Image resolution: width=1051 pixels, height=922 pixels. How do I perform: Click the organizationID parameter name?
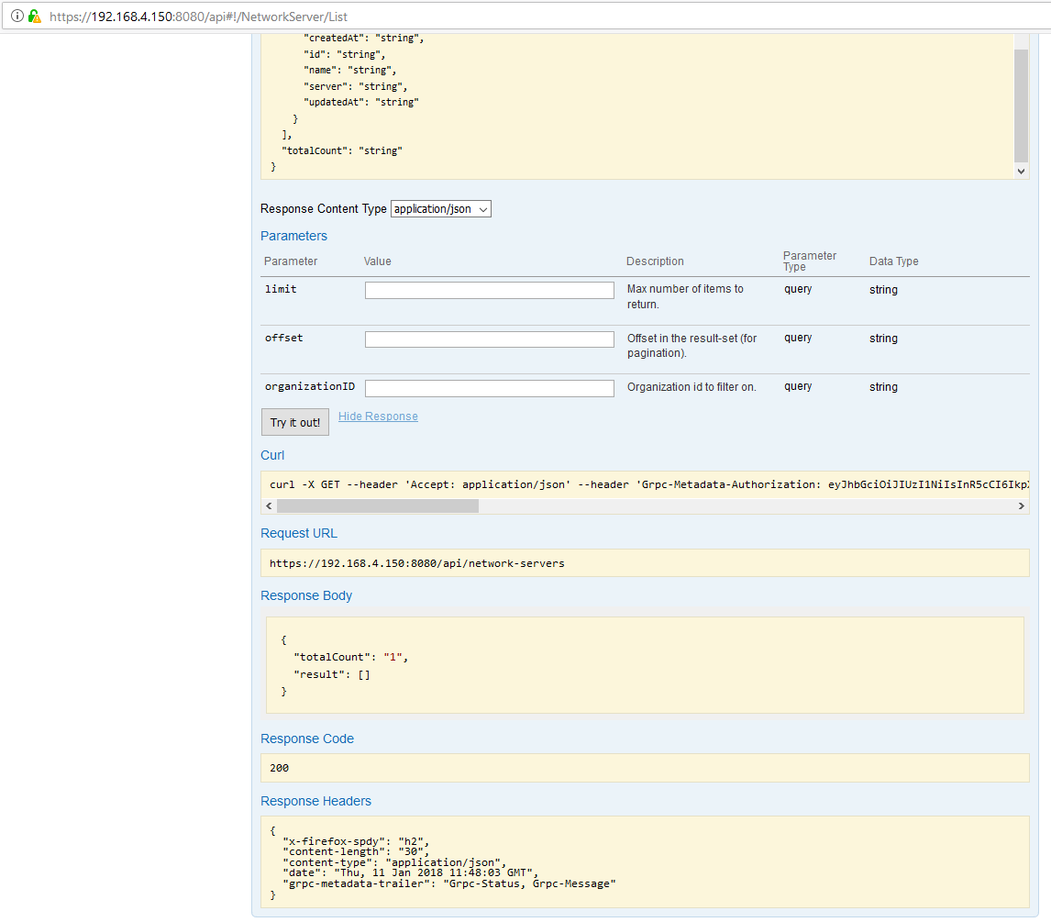click(310, 386)
